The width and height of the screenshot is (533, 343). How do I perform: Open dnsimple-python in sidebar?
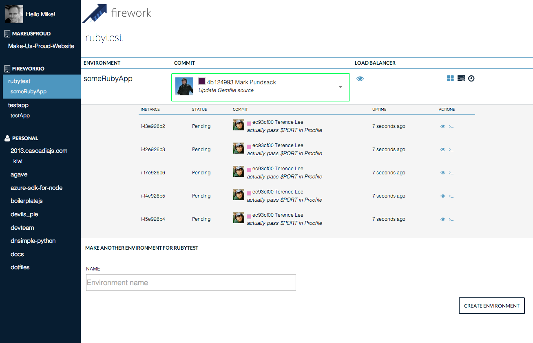(x=33, y=241)
